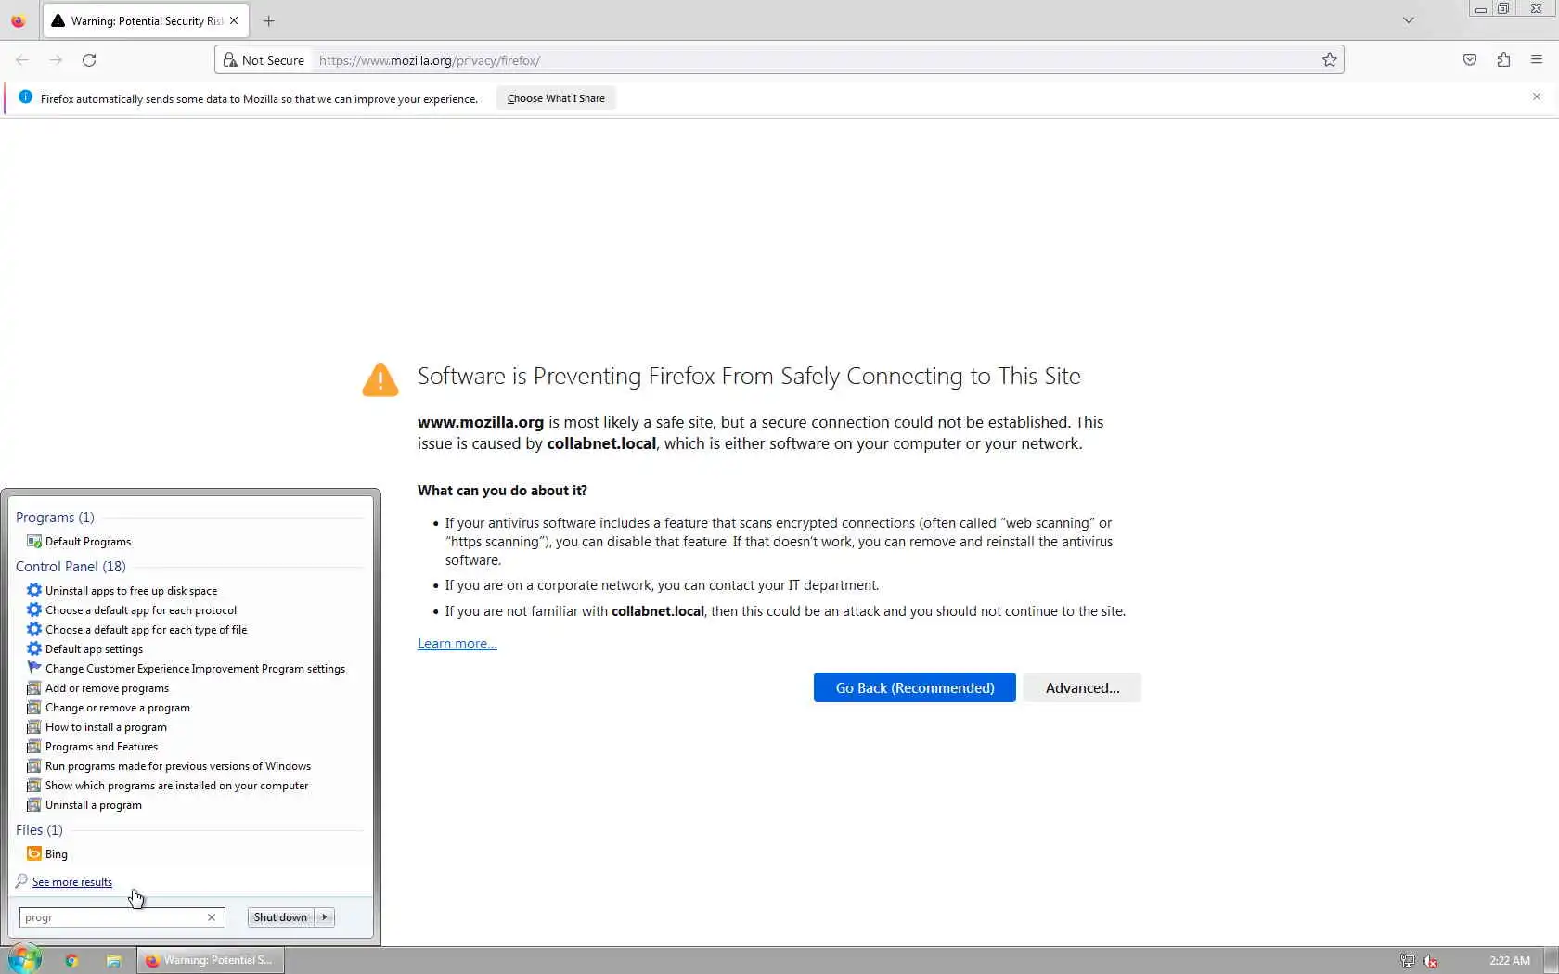The image size is (1559, 974).
Task: Click the flag icon for Customer Experience settings
Action: (x=34, y=669)
